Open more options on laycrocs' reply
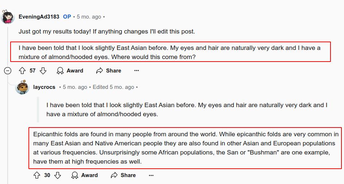The height and width of the screenshot is (184, 344). click(x=151, y=175)
